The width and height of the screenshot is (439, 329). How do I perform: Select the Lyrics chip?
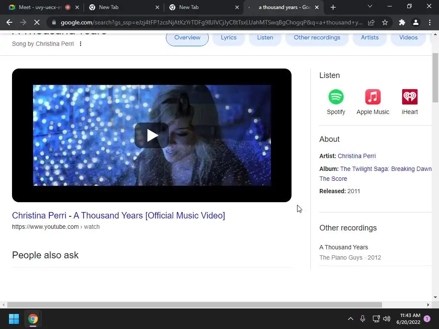[229, 38]
